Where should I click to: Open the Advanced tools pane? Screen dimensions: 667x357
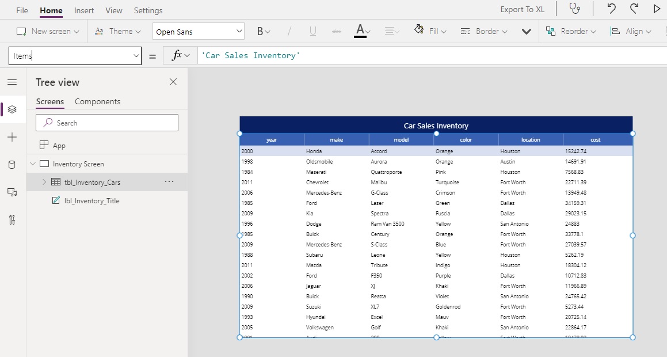12,219
